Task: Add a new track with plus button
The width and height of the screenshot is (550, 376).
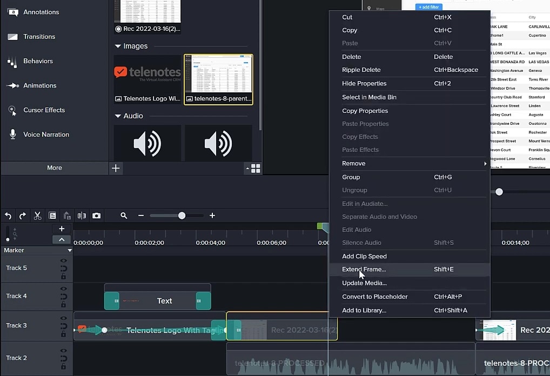Action: point(62,229)
